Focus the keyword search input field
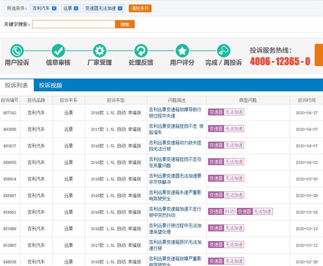323x266 pixels. [73, 24]
